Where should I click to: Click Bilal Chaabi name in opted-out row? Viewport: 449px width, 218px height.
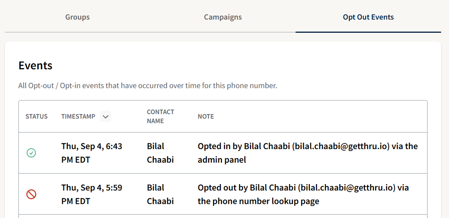(160, 194)
